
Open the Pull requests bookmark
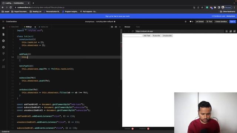(x=88, y=11)
